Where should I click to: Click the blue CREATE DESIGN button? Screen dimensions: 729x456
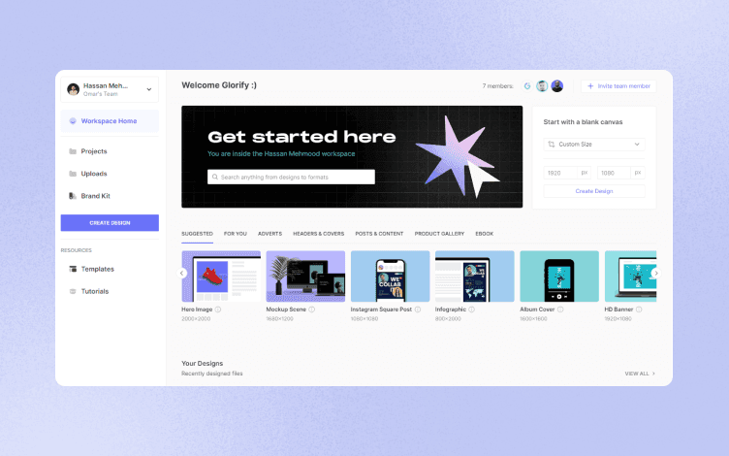(110, 223)
